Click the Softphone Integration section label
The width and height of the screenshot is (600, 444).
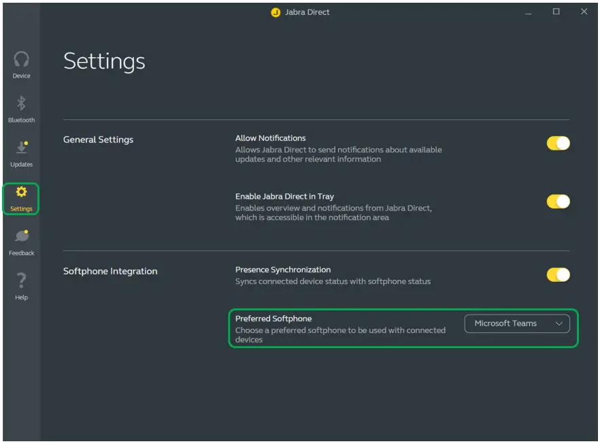(110, 271)
